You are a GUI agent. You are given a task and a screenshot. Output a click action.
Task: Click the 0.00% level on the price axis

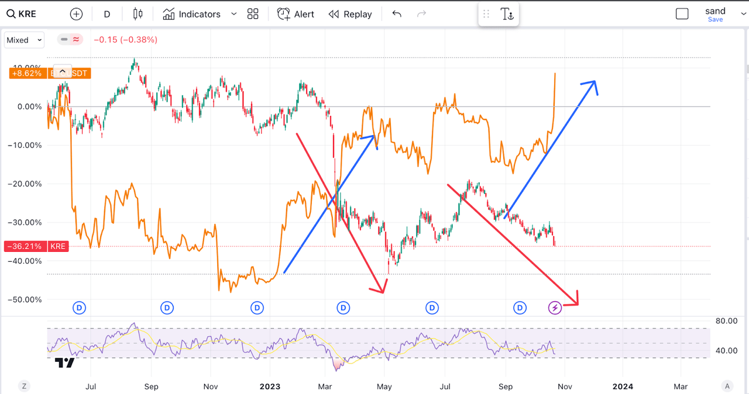click(x=29, y=106)
